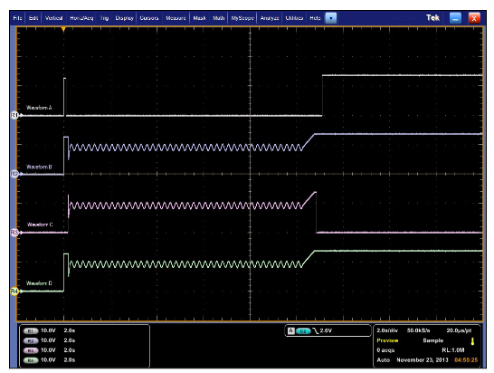The width and height of the screenshot is (494, 373).
Task: Click the R2 badge in readout panel
Action: [31, 340]
